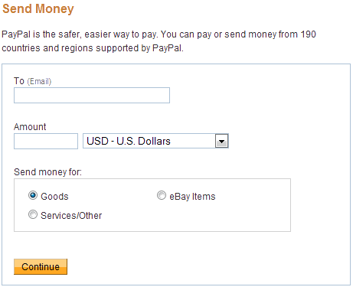The image size is (353, 287).
Task: Expand currency list via the dropdown arrow button
Action: click(x=221, y=141)
